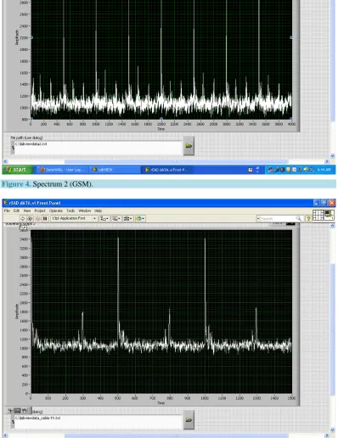
Task: Open the Distribute Objects dropdown
Action: point(116,218)
